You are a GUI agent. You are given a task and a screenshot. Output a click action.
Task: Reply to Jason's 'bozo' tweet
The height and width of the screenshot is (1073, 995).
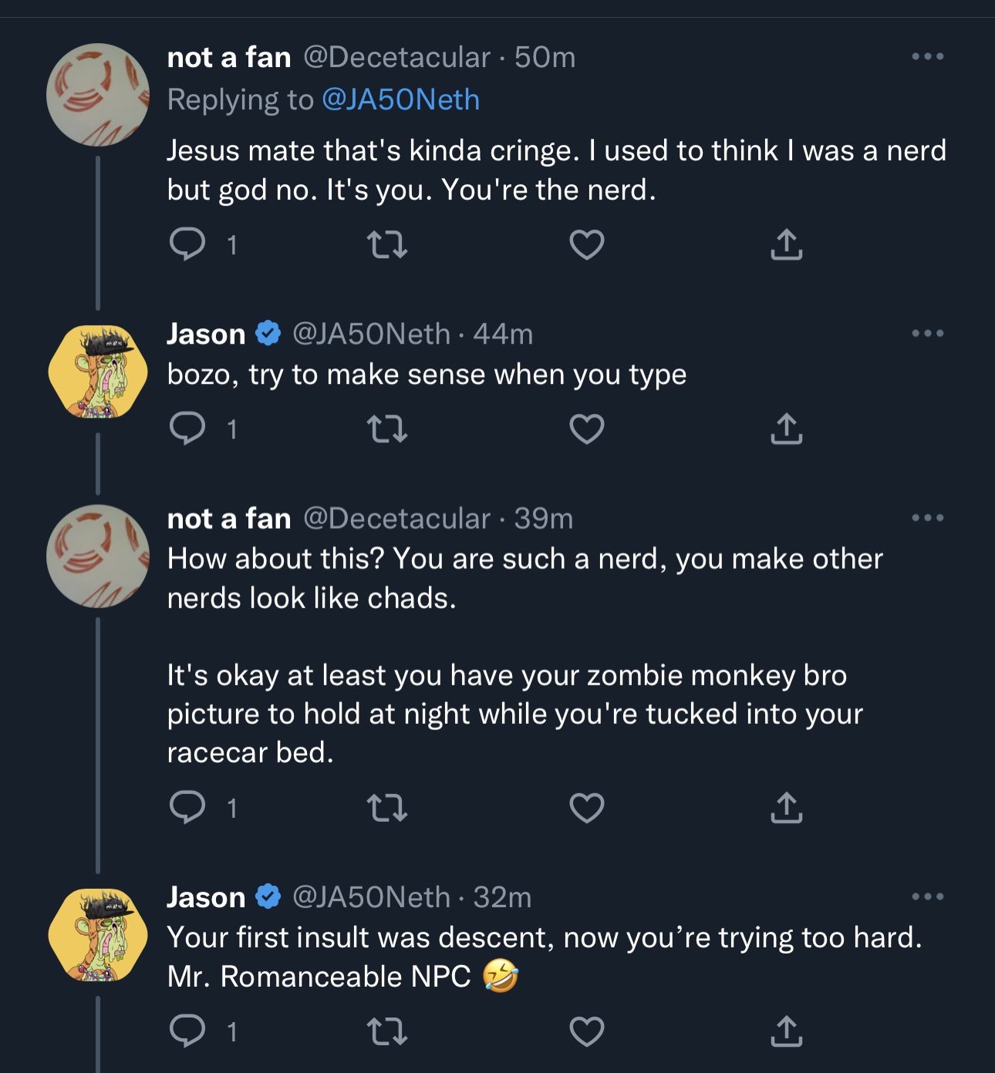click(x=187, y=429)
